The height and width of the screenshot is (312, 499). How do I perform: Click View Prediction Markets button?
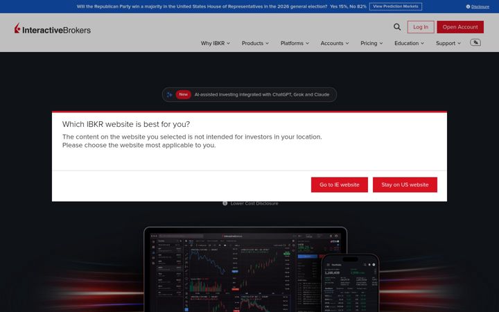396,6
